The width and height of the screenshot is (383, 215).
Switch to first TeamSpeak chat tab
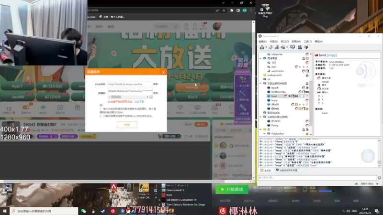point(266,171)
